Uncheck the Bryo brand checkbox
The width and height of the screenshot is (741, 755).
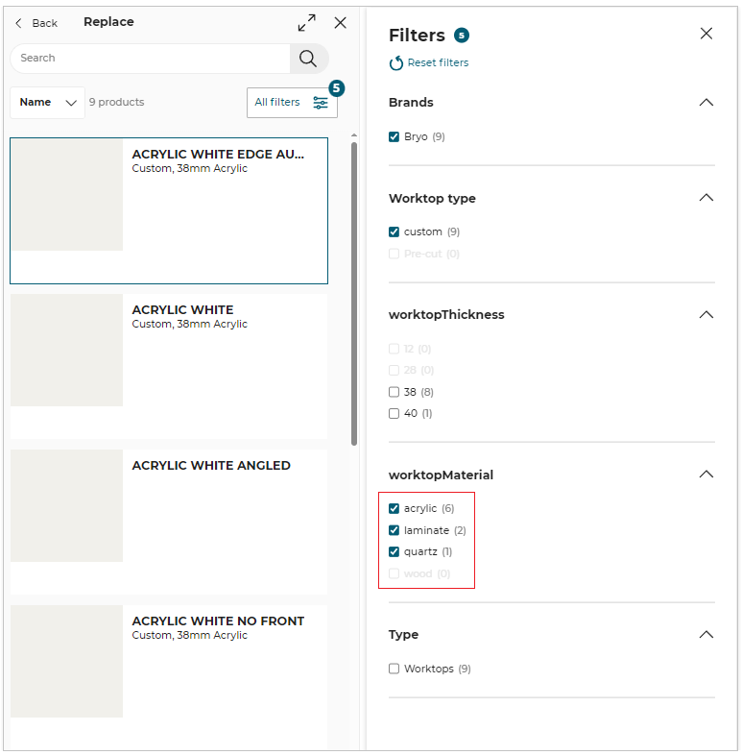394,137
